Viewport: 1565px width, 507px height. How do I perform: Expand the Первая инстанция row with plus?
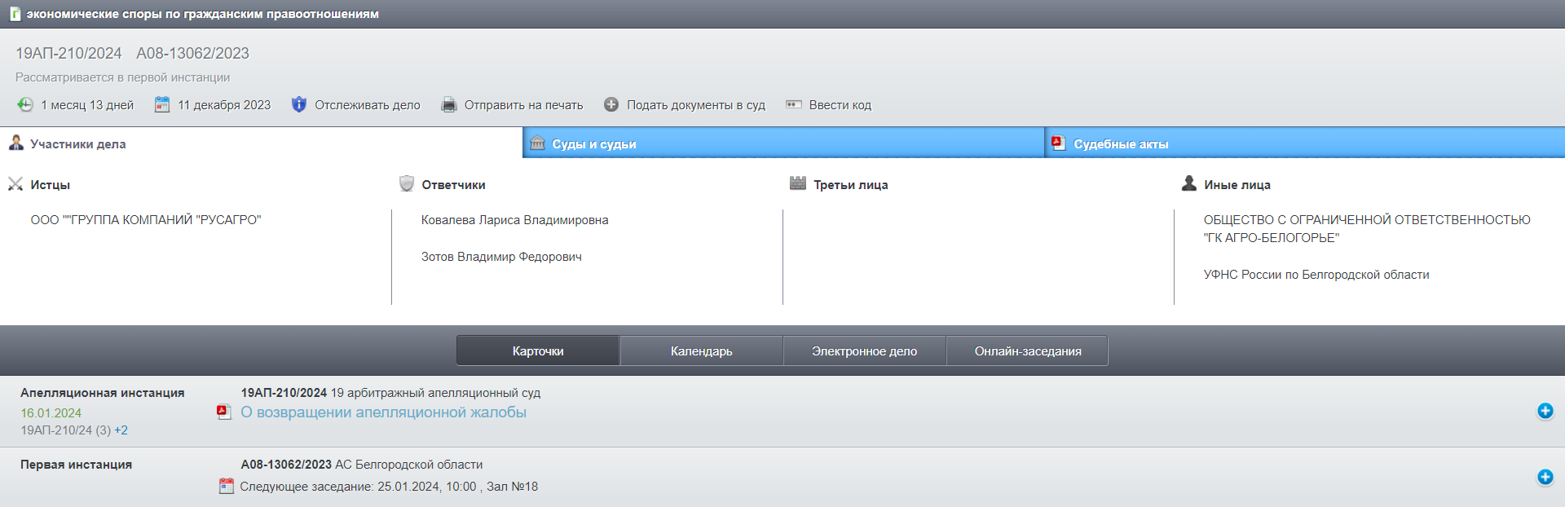[x=1545, y=478]
